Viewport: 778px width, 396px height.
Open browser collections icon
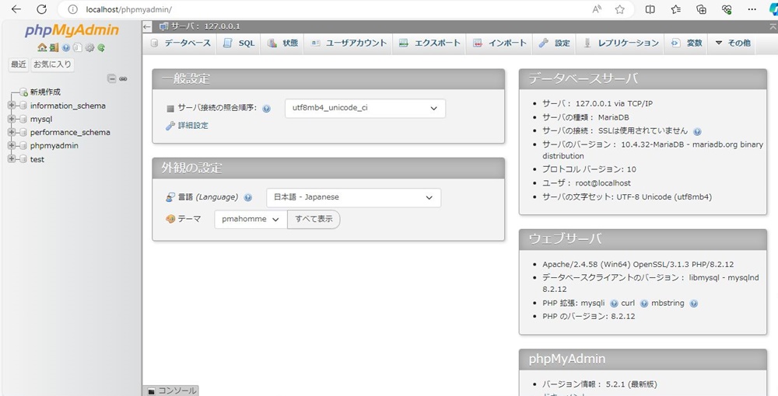point(701,9)
